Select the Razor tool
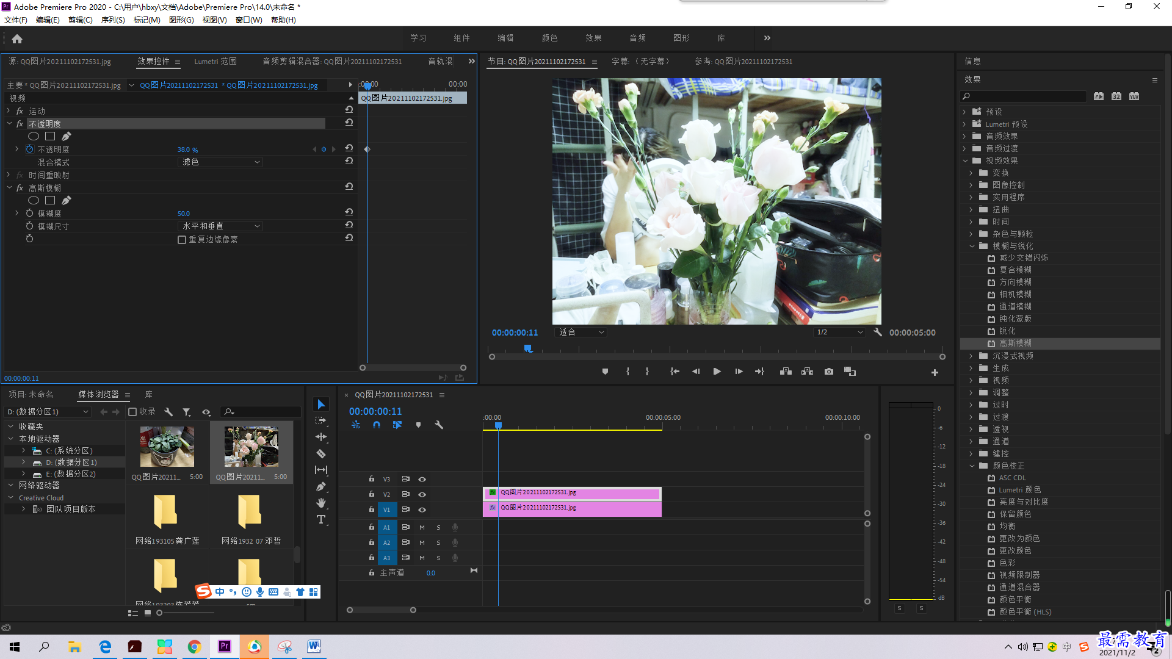This screenshot has width=1172, height=659. click(321, 454)
